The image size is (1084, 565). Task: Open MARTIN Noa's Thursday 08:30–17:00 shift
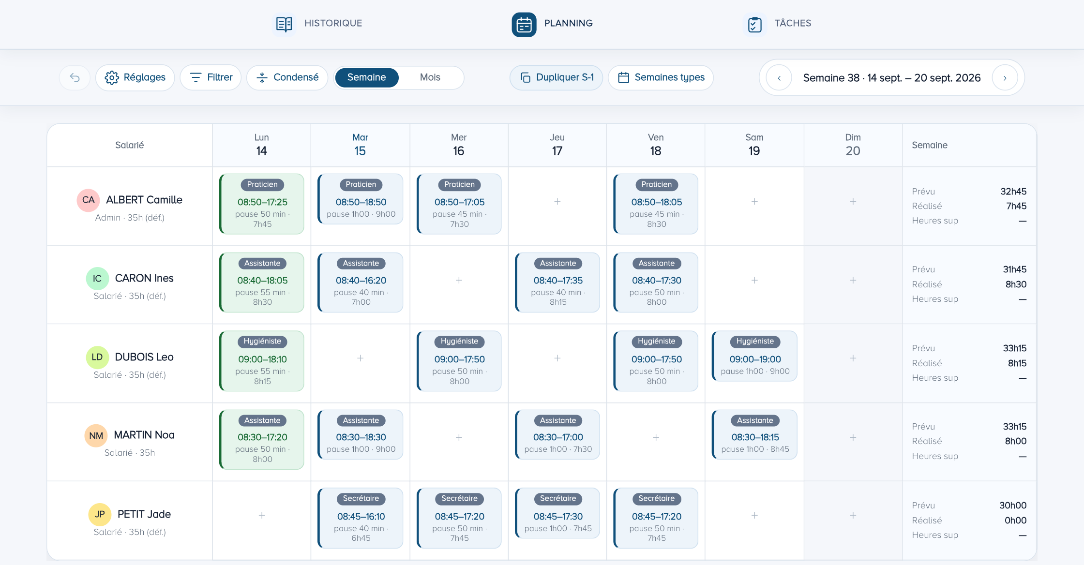coord(557,434)
